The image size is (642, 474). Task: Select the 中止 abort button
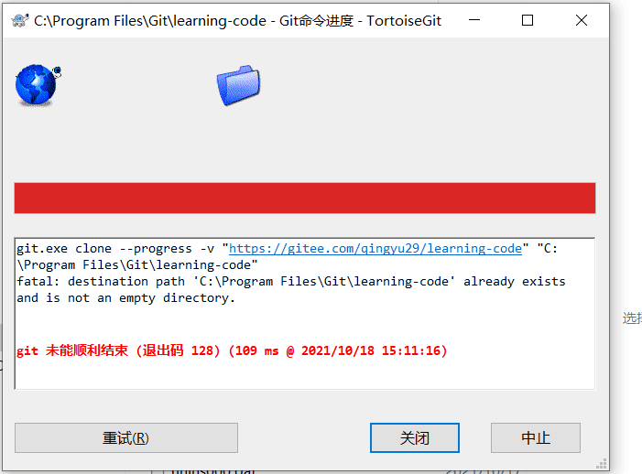point(536,438)
